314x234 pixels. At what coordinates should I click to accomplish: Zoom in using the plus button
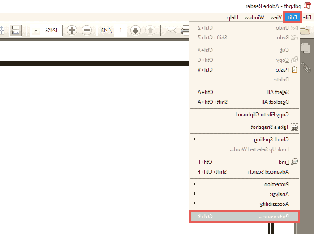(72, 30)
